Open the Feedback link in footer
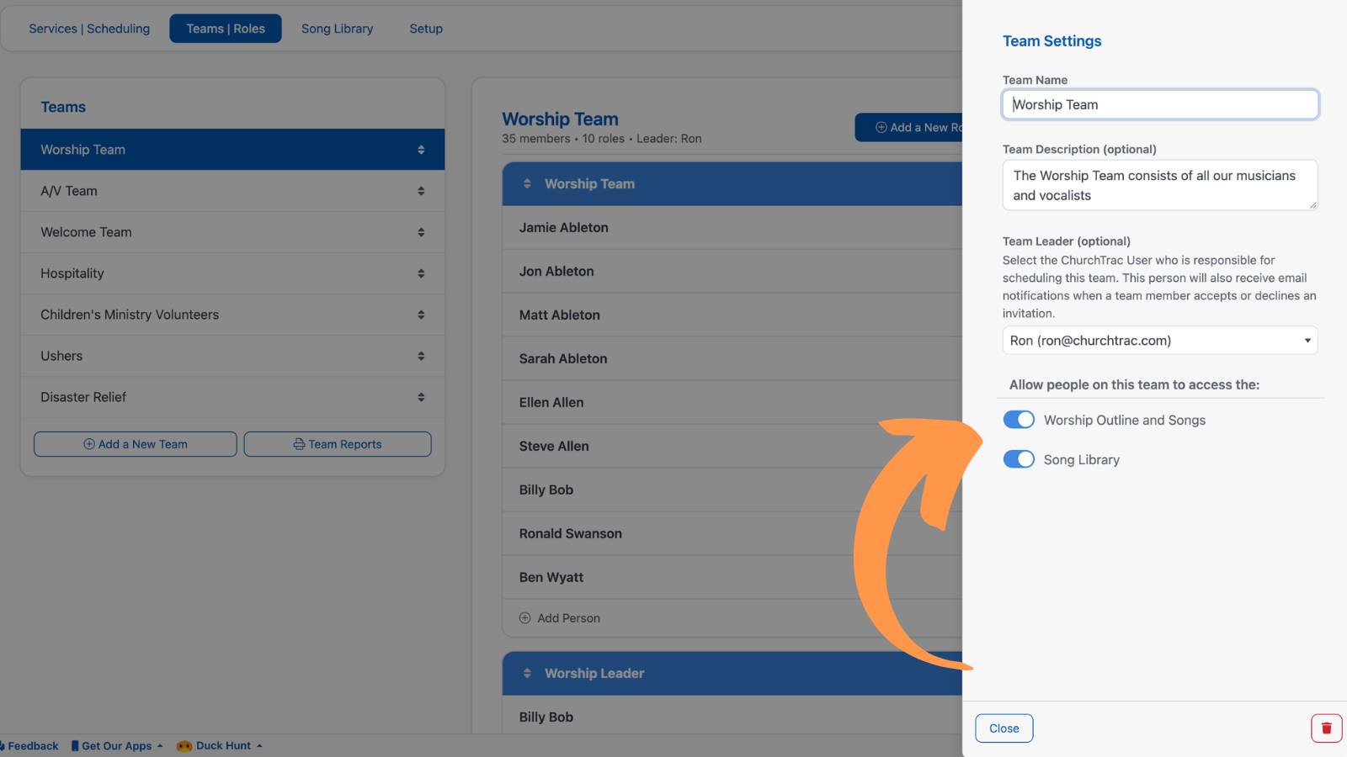1347x757 pixels. coord(30,746)
